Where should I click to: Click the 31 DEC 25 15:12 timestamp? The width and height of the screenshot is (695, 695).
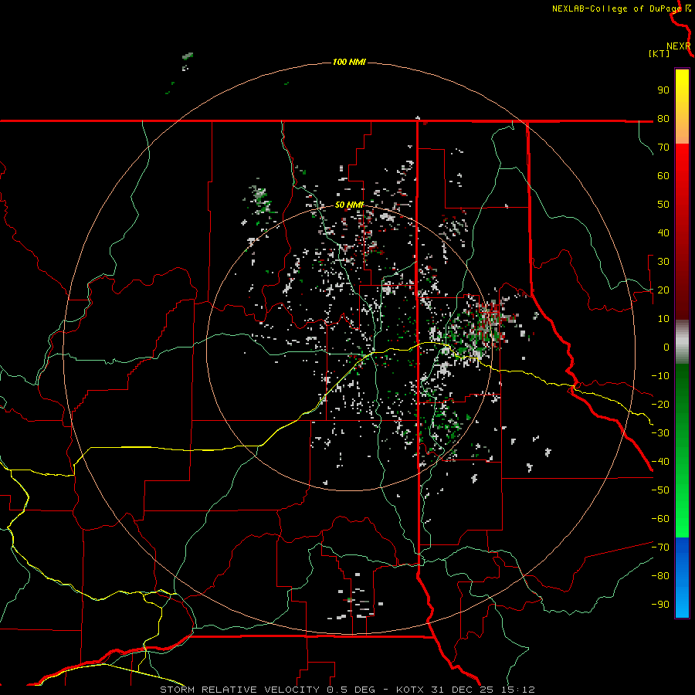point(483,690)
